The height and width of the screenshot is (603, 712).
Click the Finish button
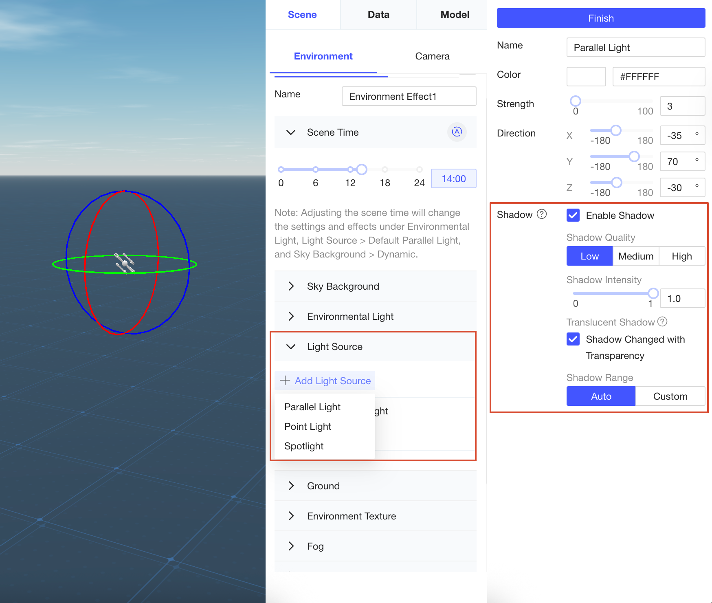point(601,18)
